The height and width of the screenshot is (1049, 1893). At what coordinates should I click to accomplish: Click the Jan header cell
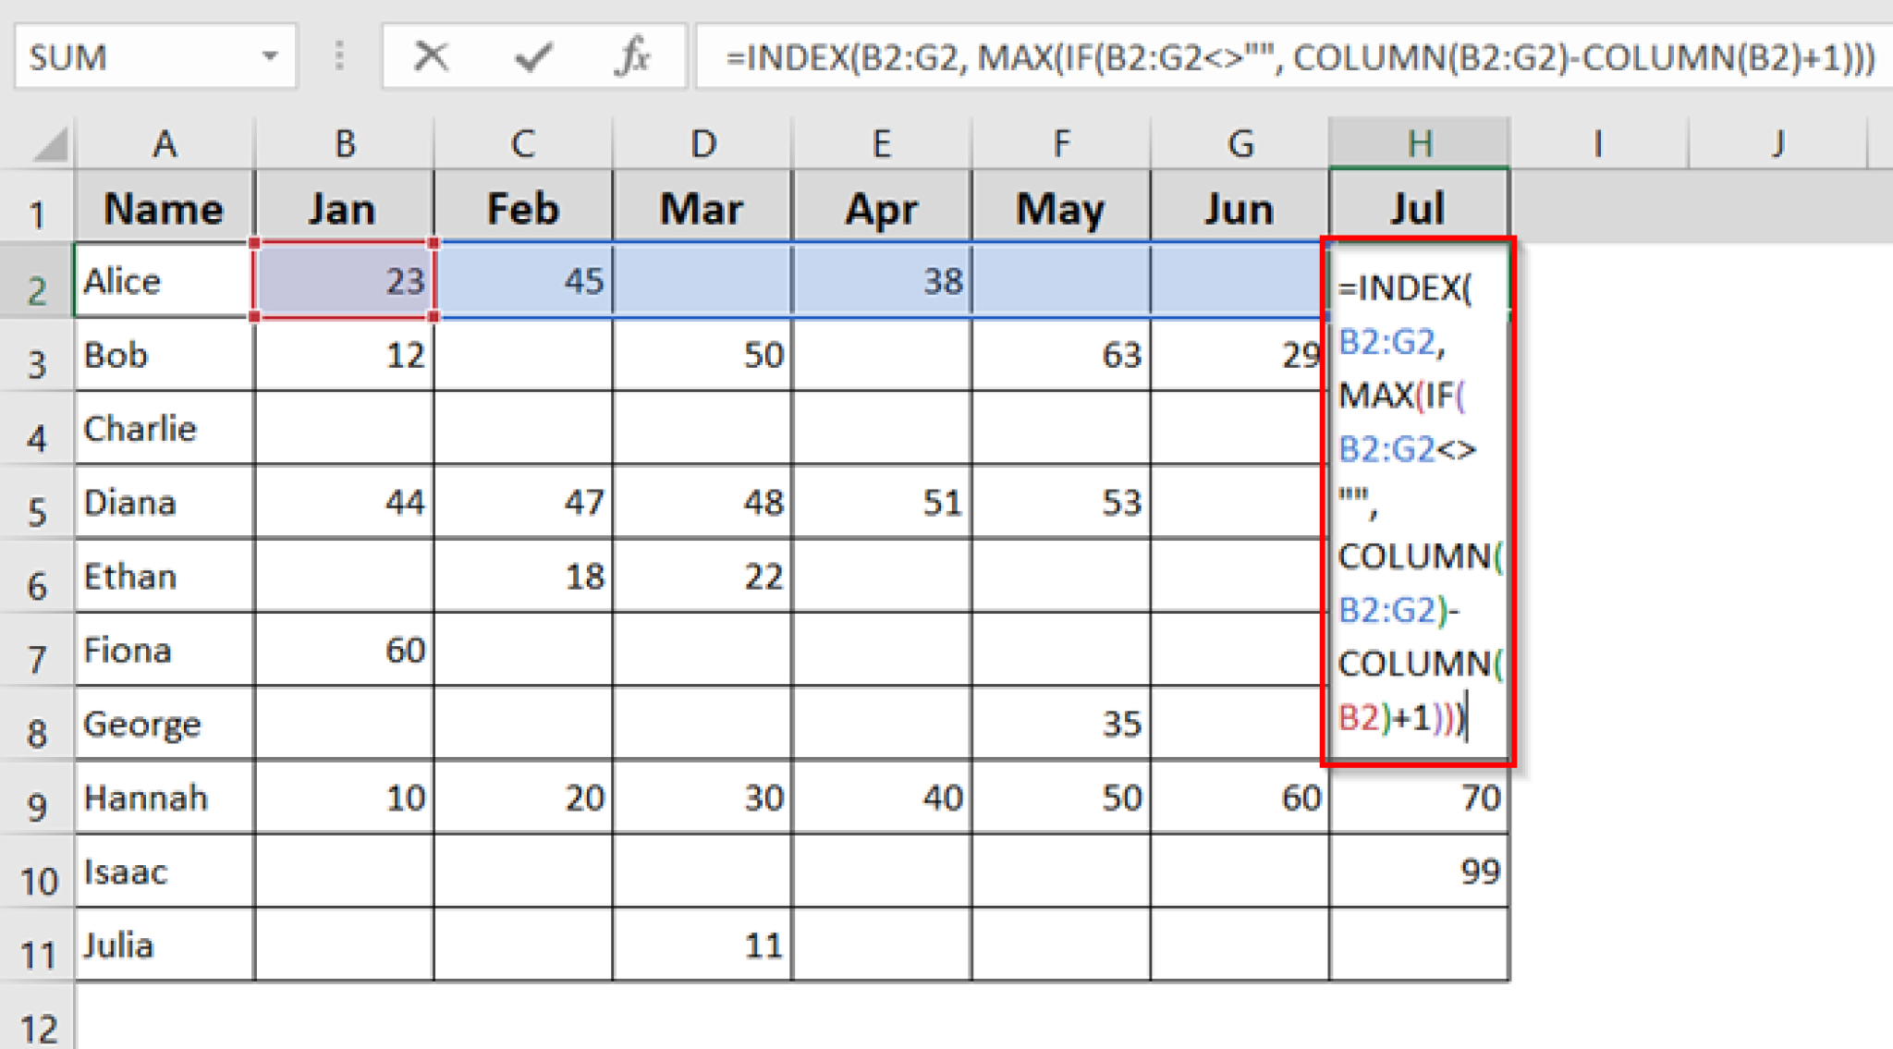(345, 209)
